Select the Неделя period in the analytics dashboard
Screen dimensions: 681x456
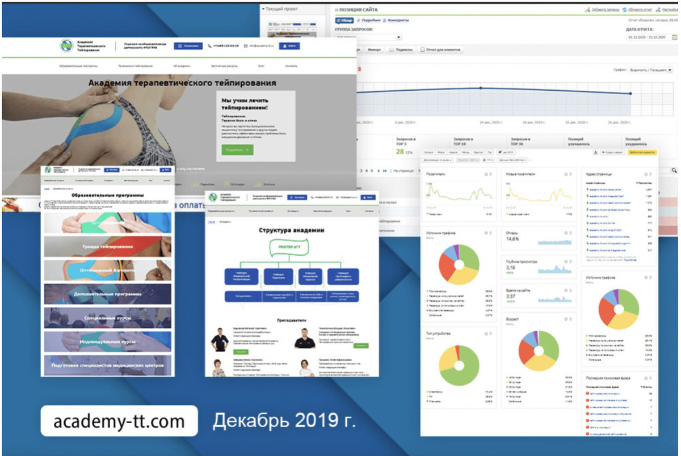[452, 153]
